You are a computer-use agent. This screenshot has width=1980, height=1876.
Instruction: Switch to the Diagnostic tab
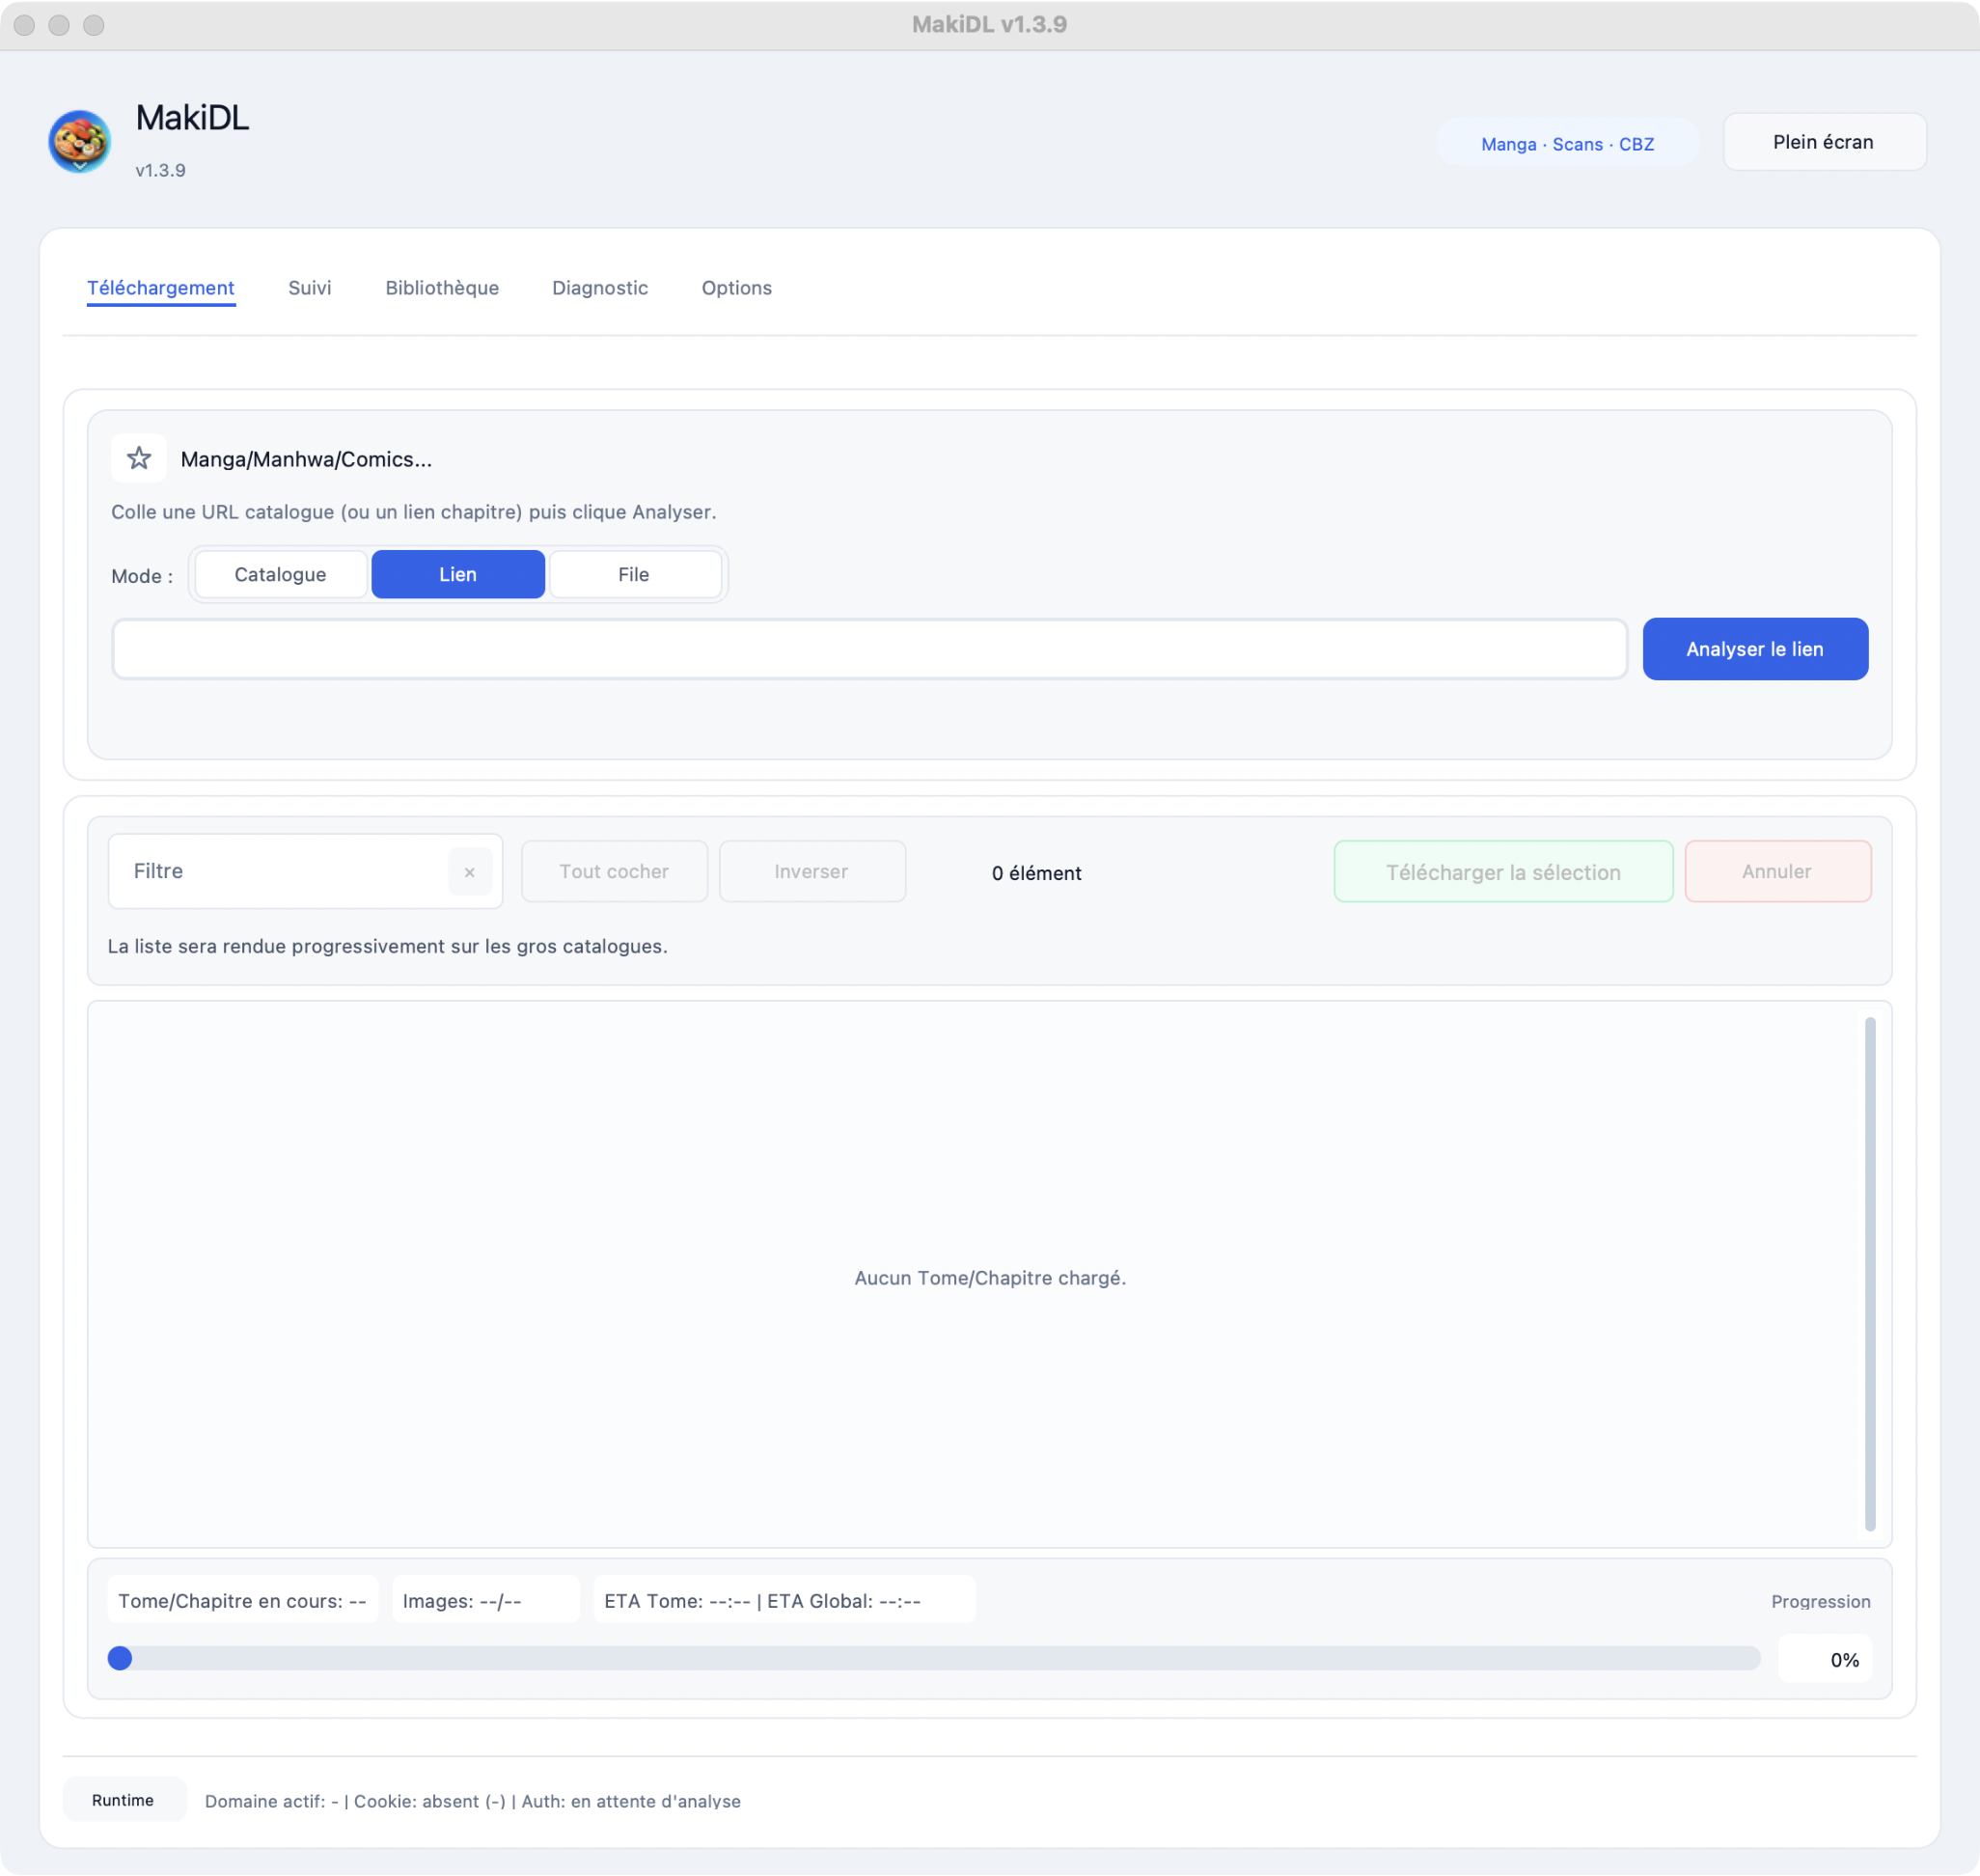pos(600,288)
